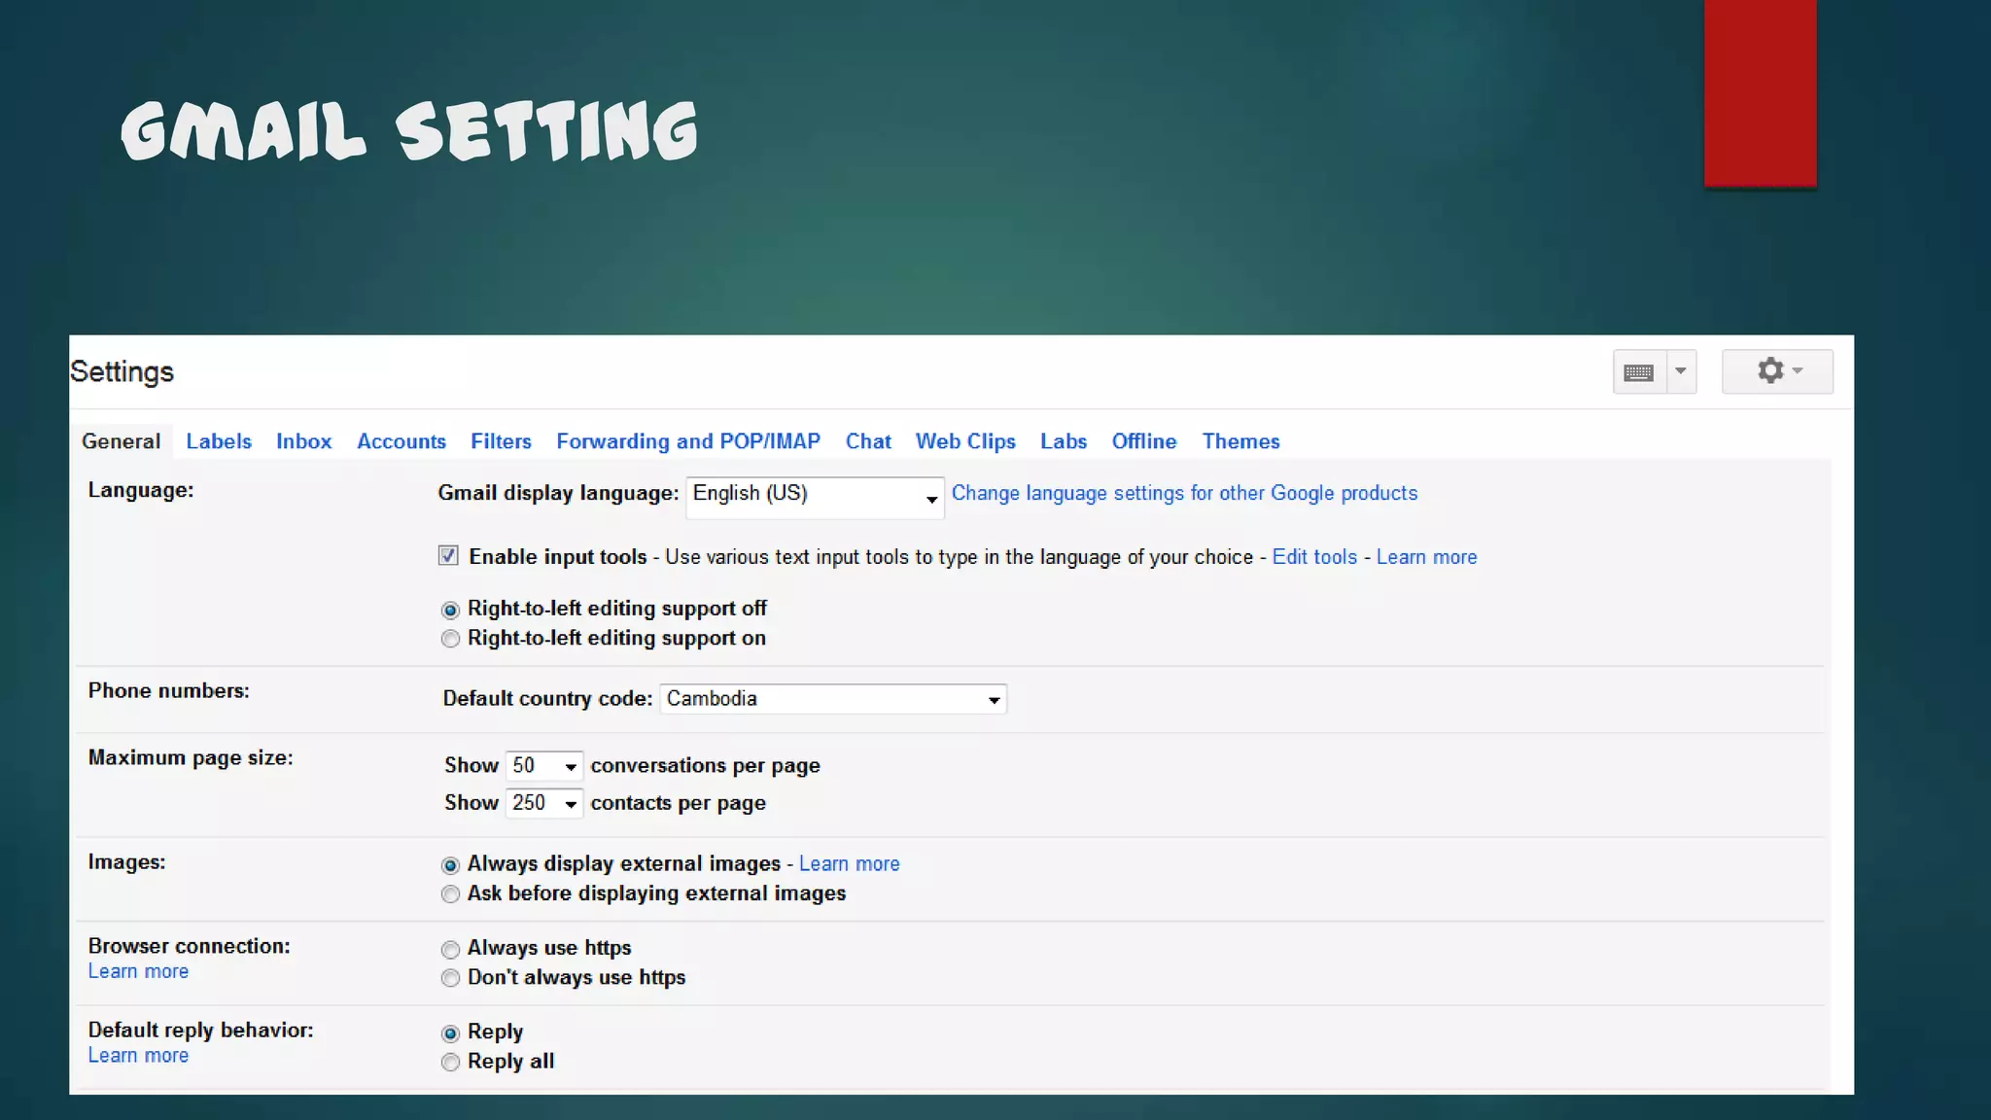Viewport: 1991px width, 1120px height.
Task: Click the Images: section label
Action: pyautogui.click(x=126, y=861)
